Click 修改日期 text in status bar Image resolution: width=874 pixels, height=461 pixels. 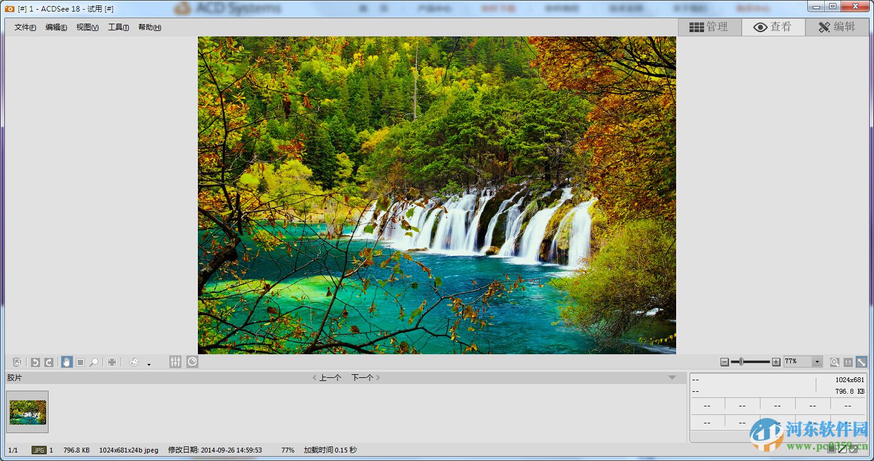pos(215,450)
